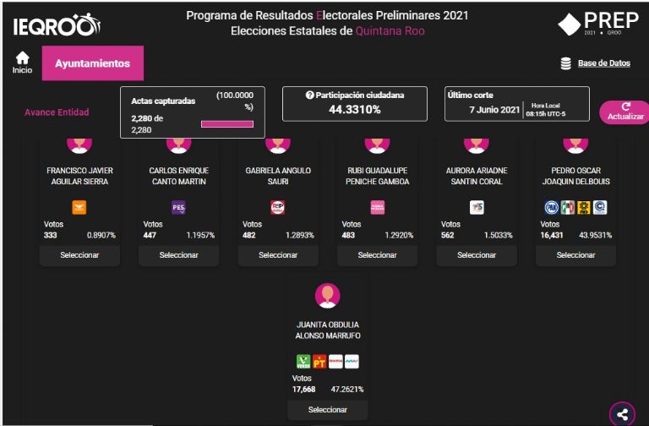Click the RSP party logo under Gabriela Angulo
The height and width of the screenshot is (426, 649).
point(278,207)
